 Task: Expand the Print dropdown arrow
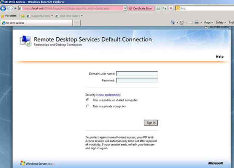point(201,22)
